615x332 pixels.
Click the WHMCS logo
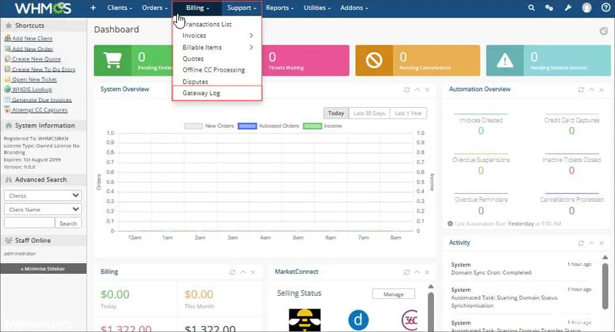(x=43, y=8)
